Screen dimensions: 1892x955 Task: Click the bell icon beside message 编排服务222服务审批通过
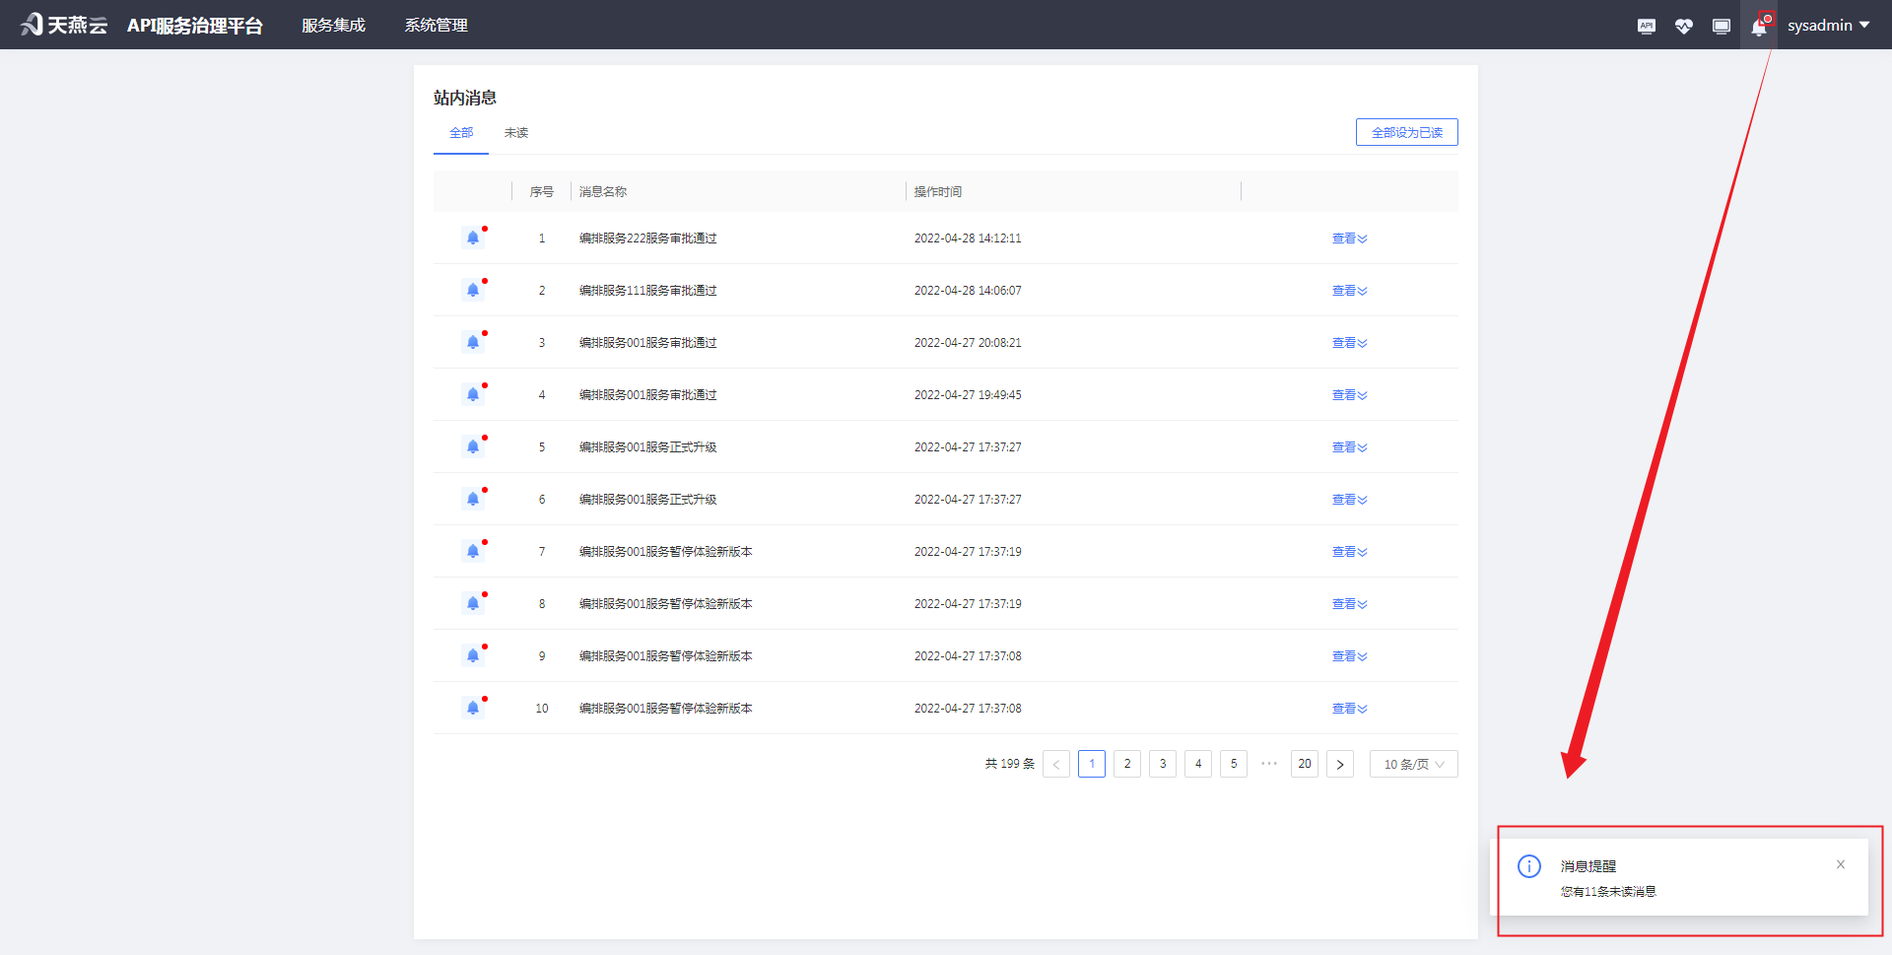pyautogui.click(x=473, y=238)
